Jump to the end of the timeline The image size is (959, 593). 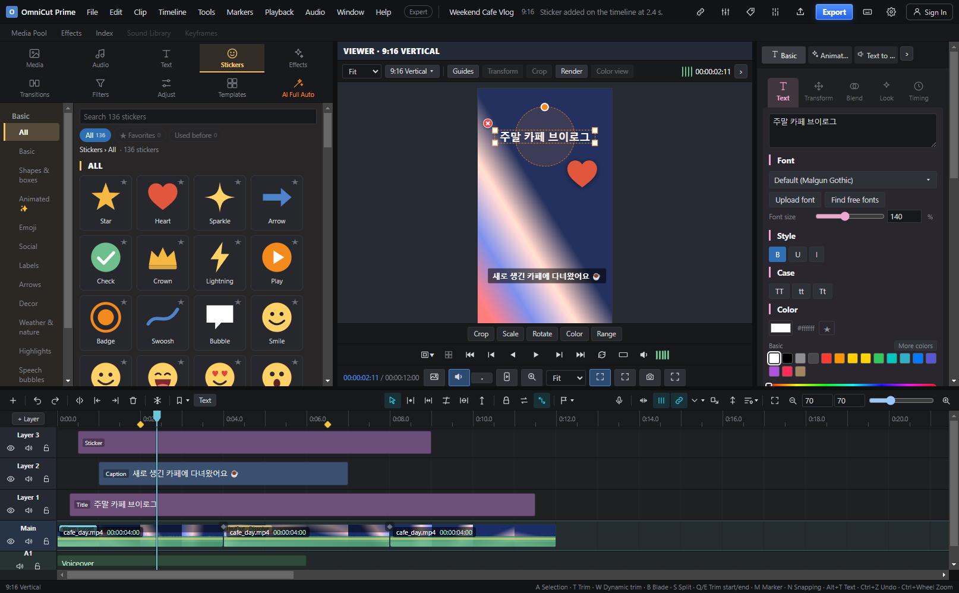pos(581,355)
